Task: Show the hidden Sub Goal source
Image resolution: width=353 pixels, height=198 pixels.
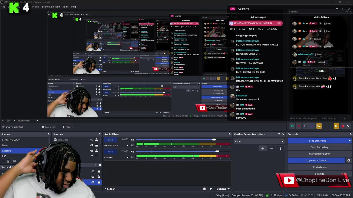Action: (92, 140)
